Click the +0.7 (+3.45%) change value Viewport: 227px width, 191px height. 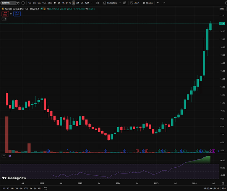[x=79, y=9]
